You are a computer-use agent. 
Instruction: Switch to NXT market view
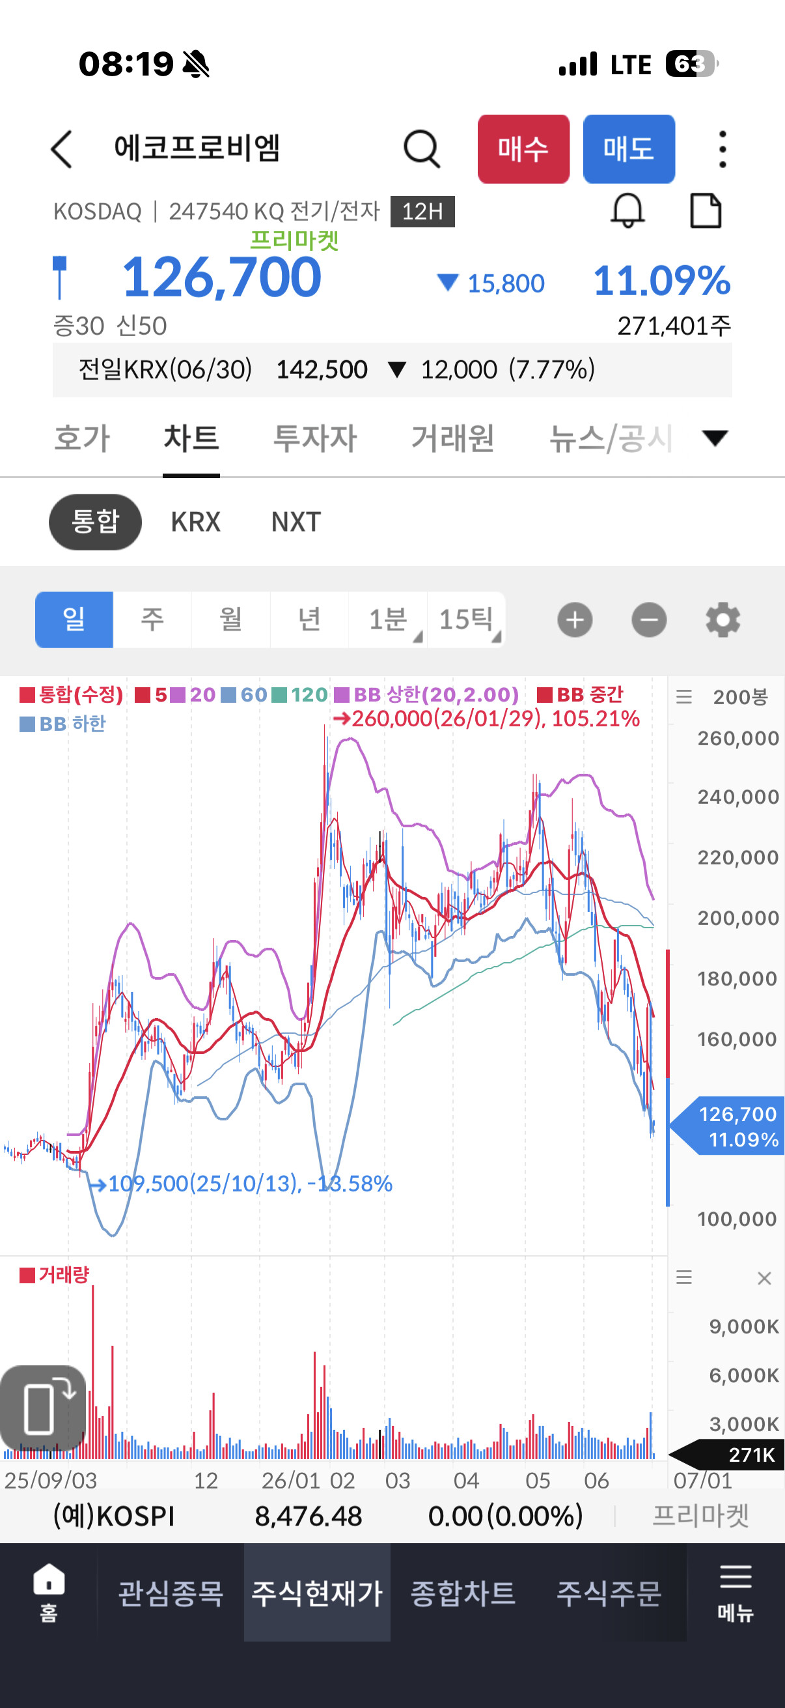[x=296, y=522]
